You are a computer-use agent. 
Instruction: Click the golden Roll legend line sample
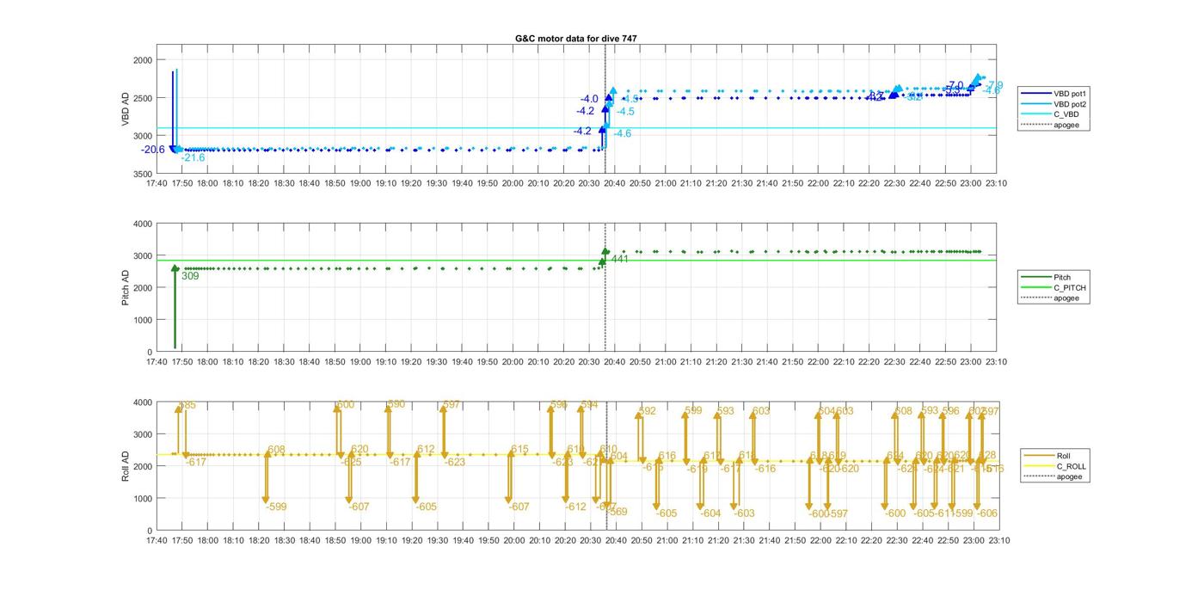click(x=1039, y=456)
